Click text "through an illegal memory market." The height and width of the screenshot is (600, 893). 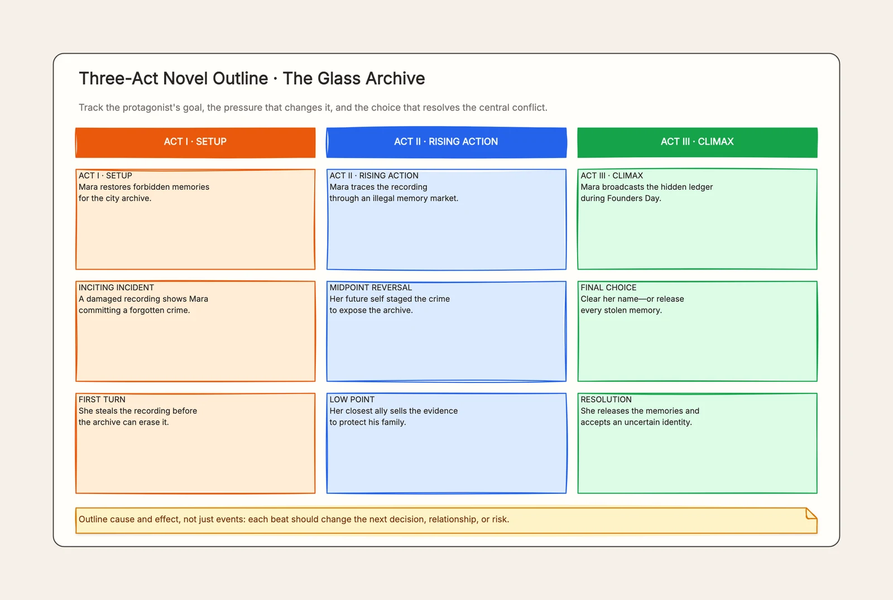coord(394,198)
